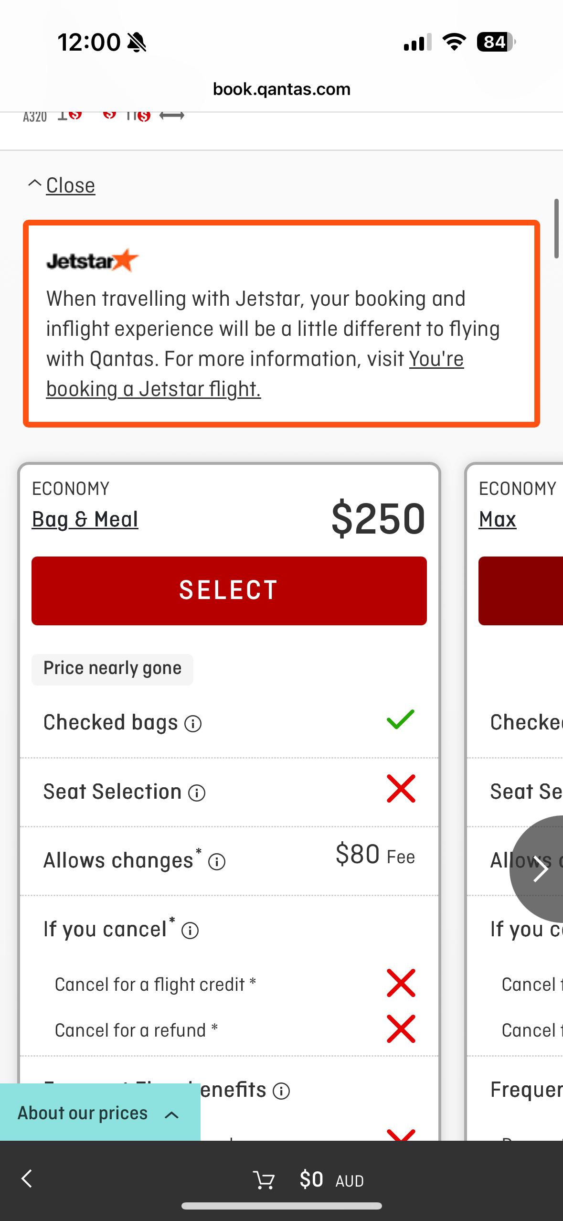The image size is (563, 1221).
Task: Open Checked bags info icon
Action: coord(193,724)
